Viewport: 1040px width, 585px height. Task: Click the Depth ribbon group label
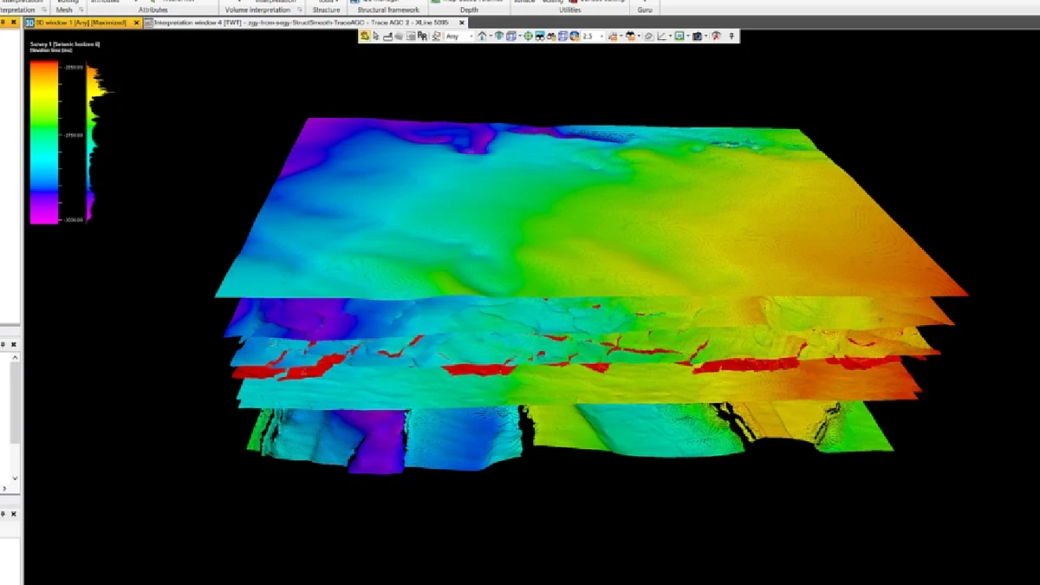click(469, 10)
